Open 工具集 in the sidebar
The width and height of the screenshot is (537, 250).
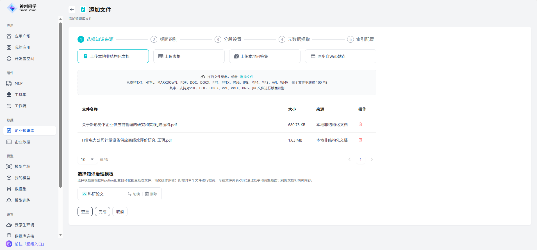[21, 95]
